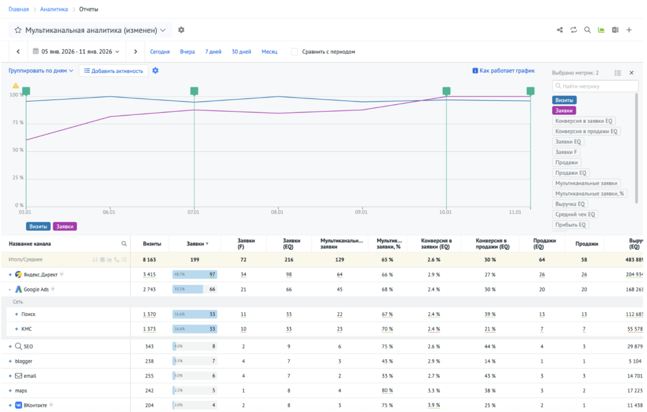Viewport: 647px width, 412px height.
Task: Open the date range dropdown 05 янв. 2026
Action: tap(76, 52)
